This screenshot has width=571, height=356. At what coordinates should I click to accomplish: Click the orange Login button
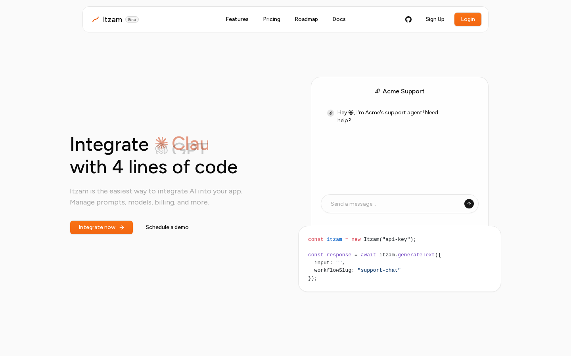(468, 19)
